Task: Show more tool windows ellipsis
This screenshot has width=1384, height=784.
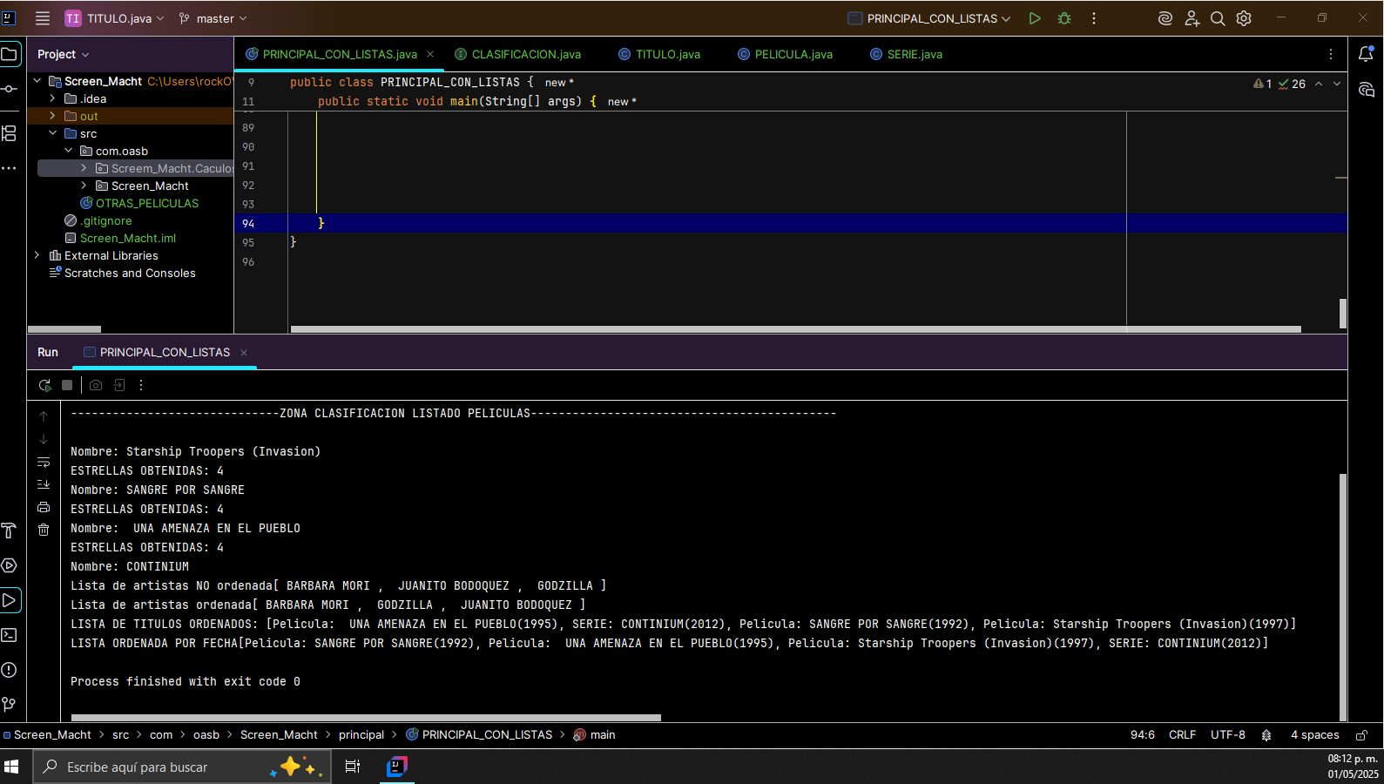Action: 10,168
